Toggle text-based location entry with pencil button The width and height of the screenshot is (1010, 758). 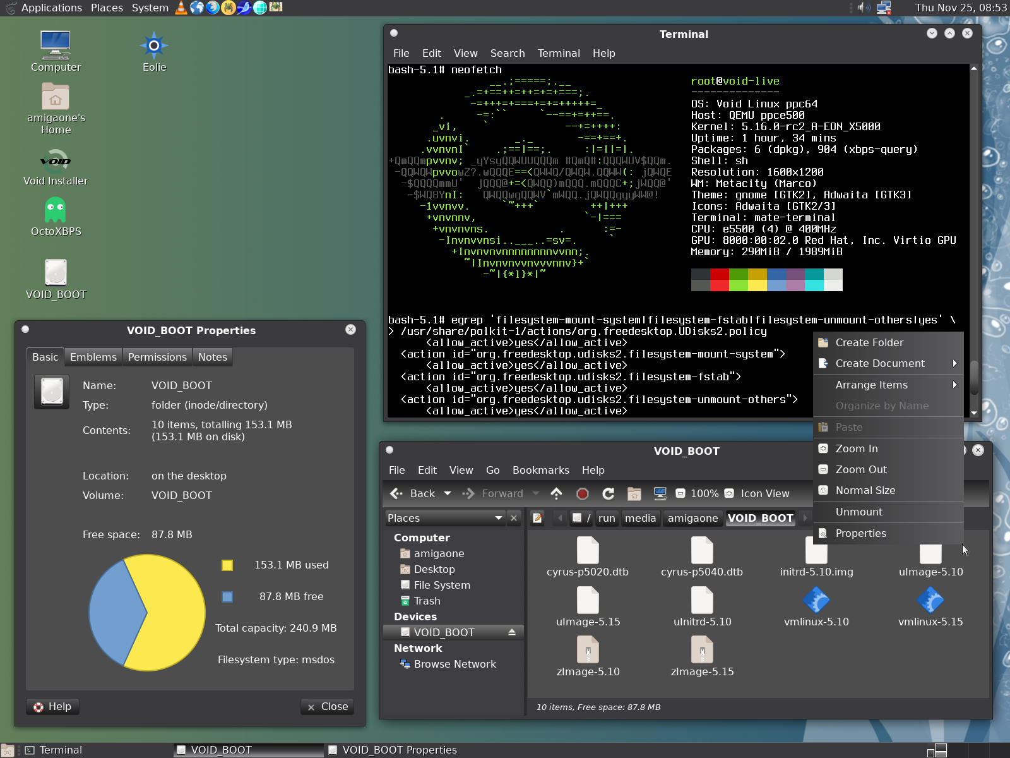click(x=537, y=518)
